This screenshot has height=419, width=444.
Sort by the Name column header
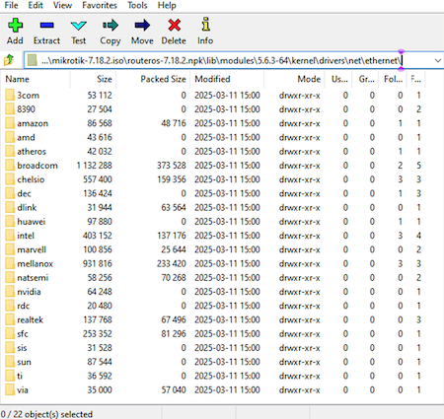[x=36, y=79]
